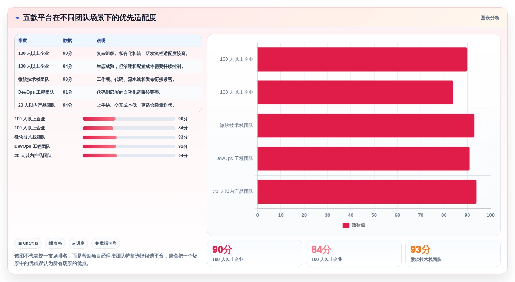The image size is (515, 282).
Task: Click the 94分 value beside the progress bar
Action: [x=183, y=156]
